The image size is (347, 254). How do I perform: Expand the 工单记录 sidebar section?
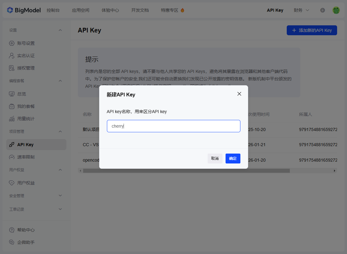tap(60, 209)
